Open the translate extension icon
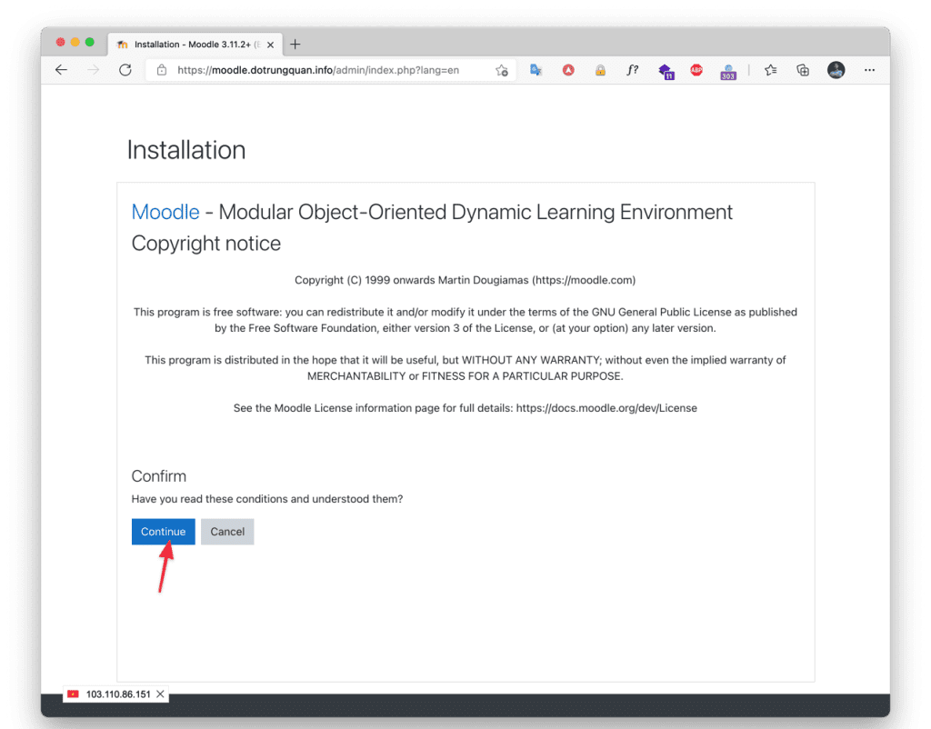This screenshot has height=729, width=931. 536,70
